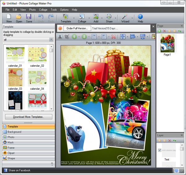Viewport: 186px width, 175px height.
Task: Click the Collage toolbar icon
Action: tap(82, 16)
